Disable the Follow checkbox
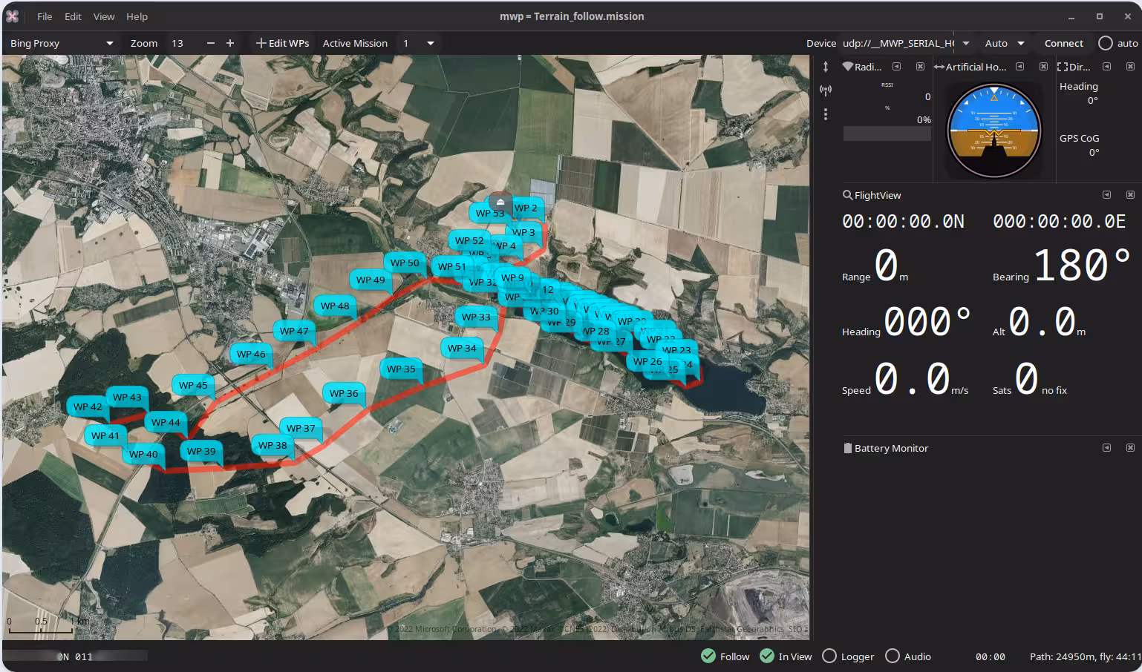The image size is (1142, 672). pyautogui.click(x=708, y=656)
